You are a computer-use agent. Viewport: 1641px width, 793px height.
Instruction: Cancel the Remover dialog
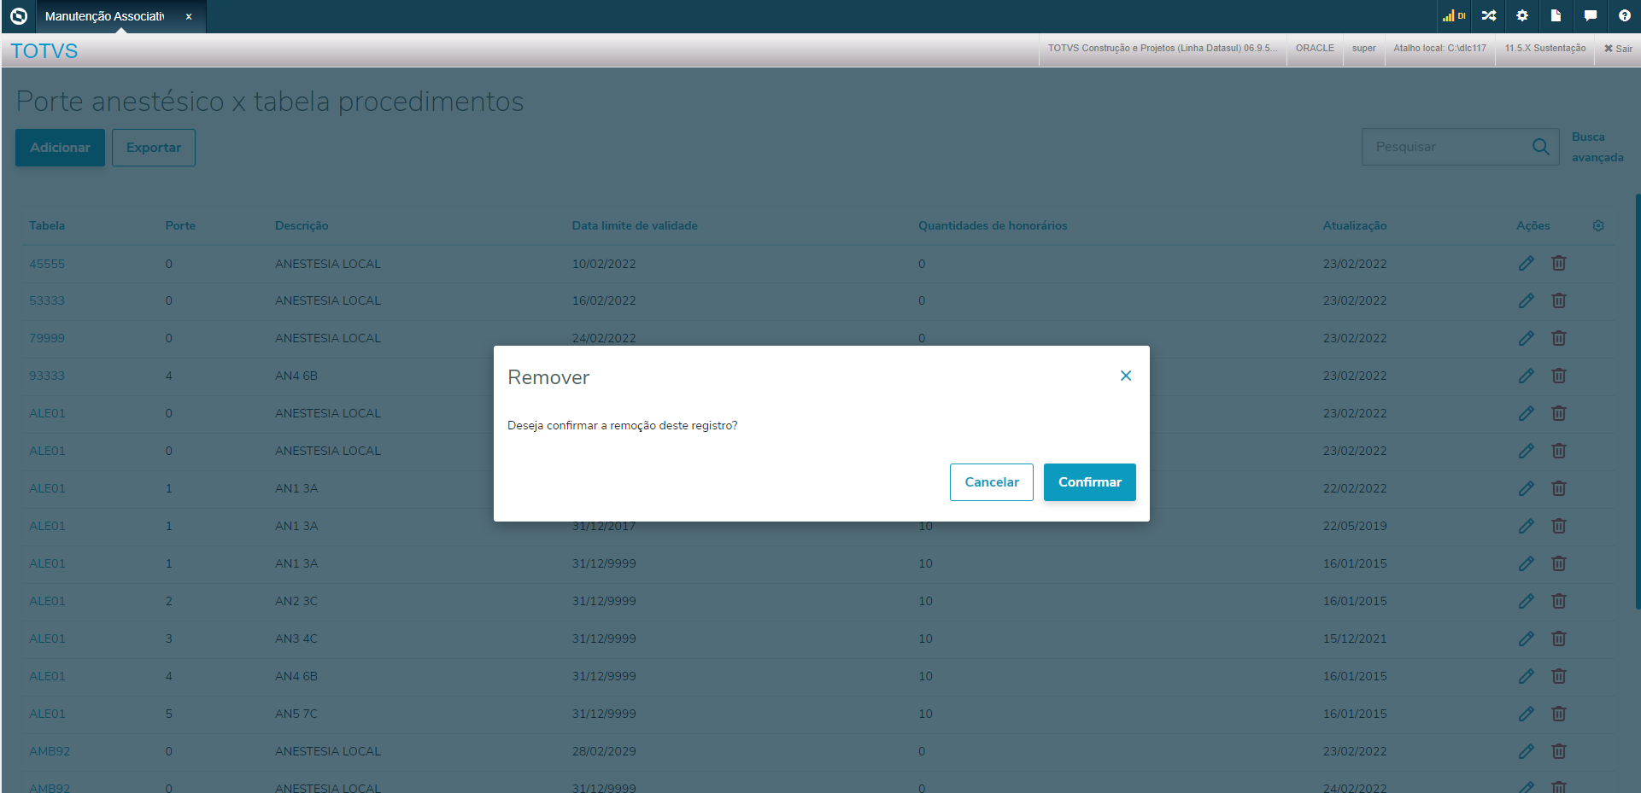pyautogui.click(x=992, y=482)
